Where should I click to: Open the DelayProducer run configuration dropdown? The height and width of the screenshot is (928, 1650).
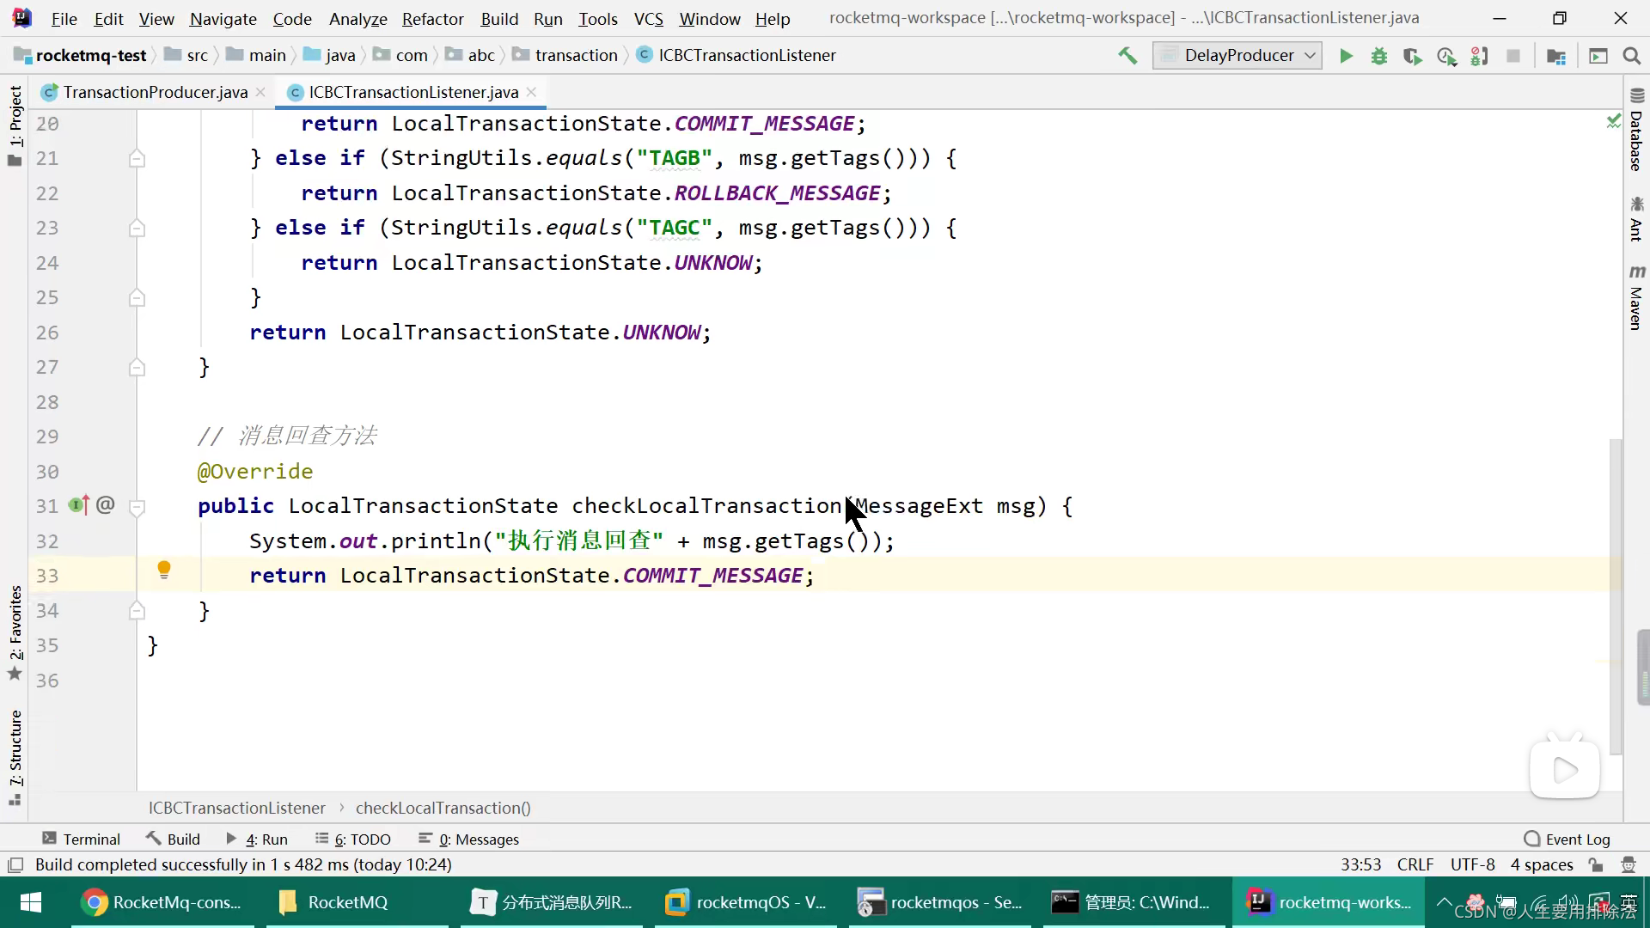click(1237, 56)
